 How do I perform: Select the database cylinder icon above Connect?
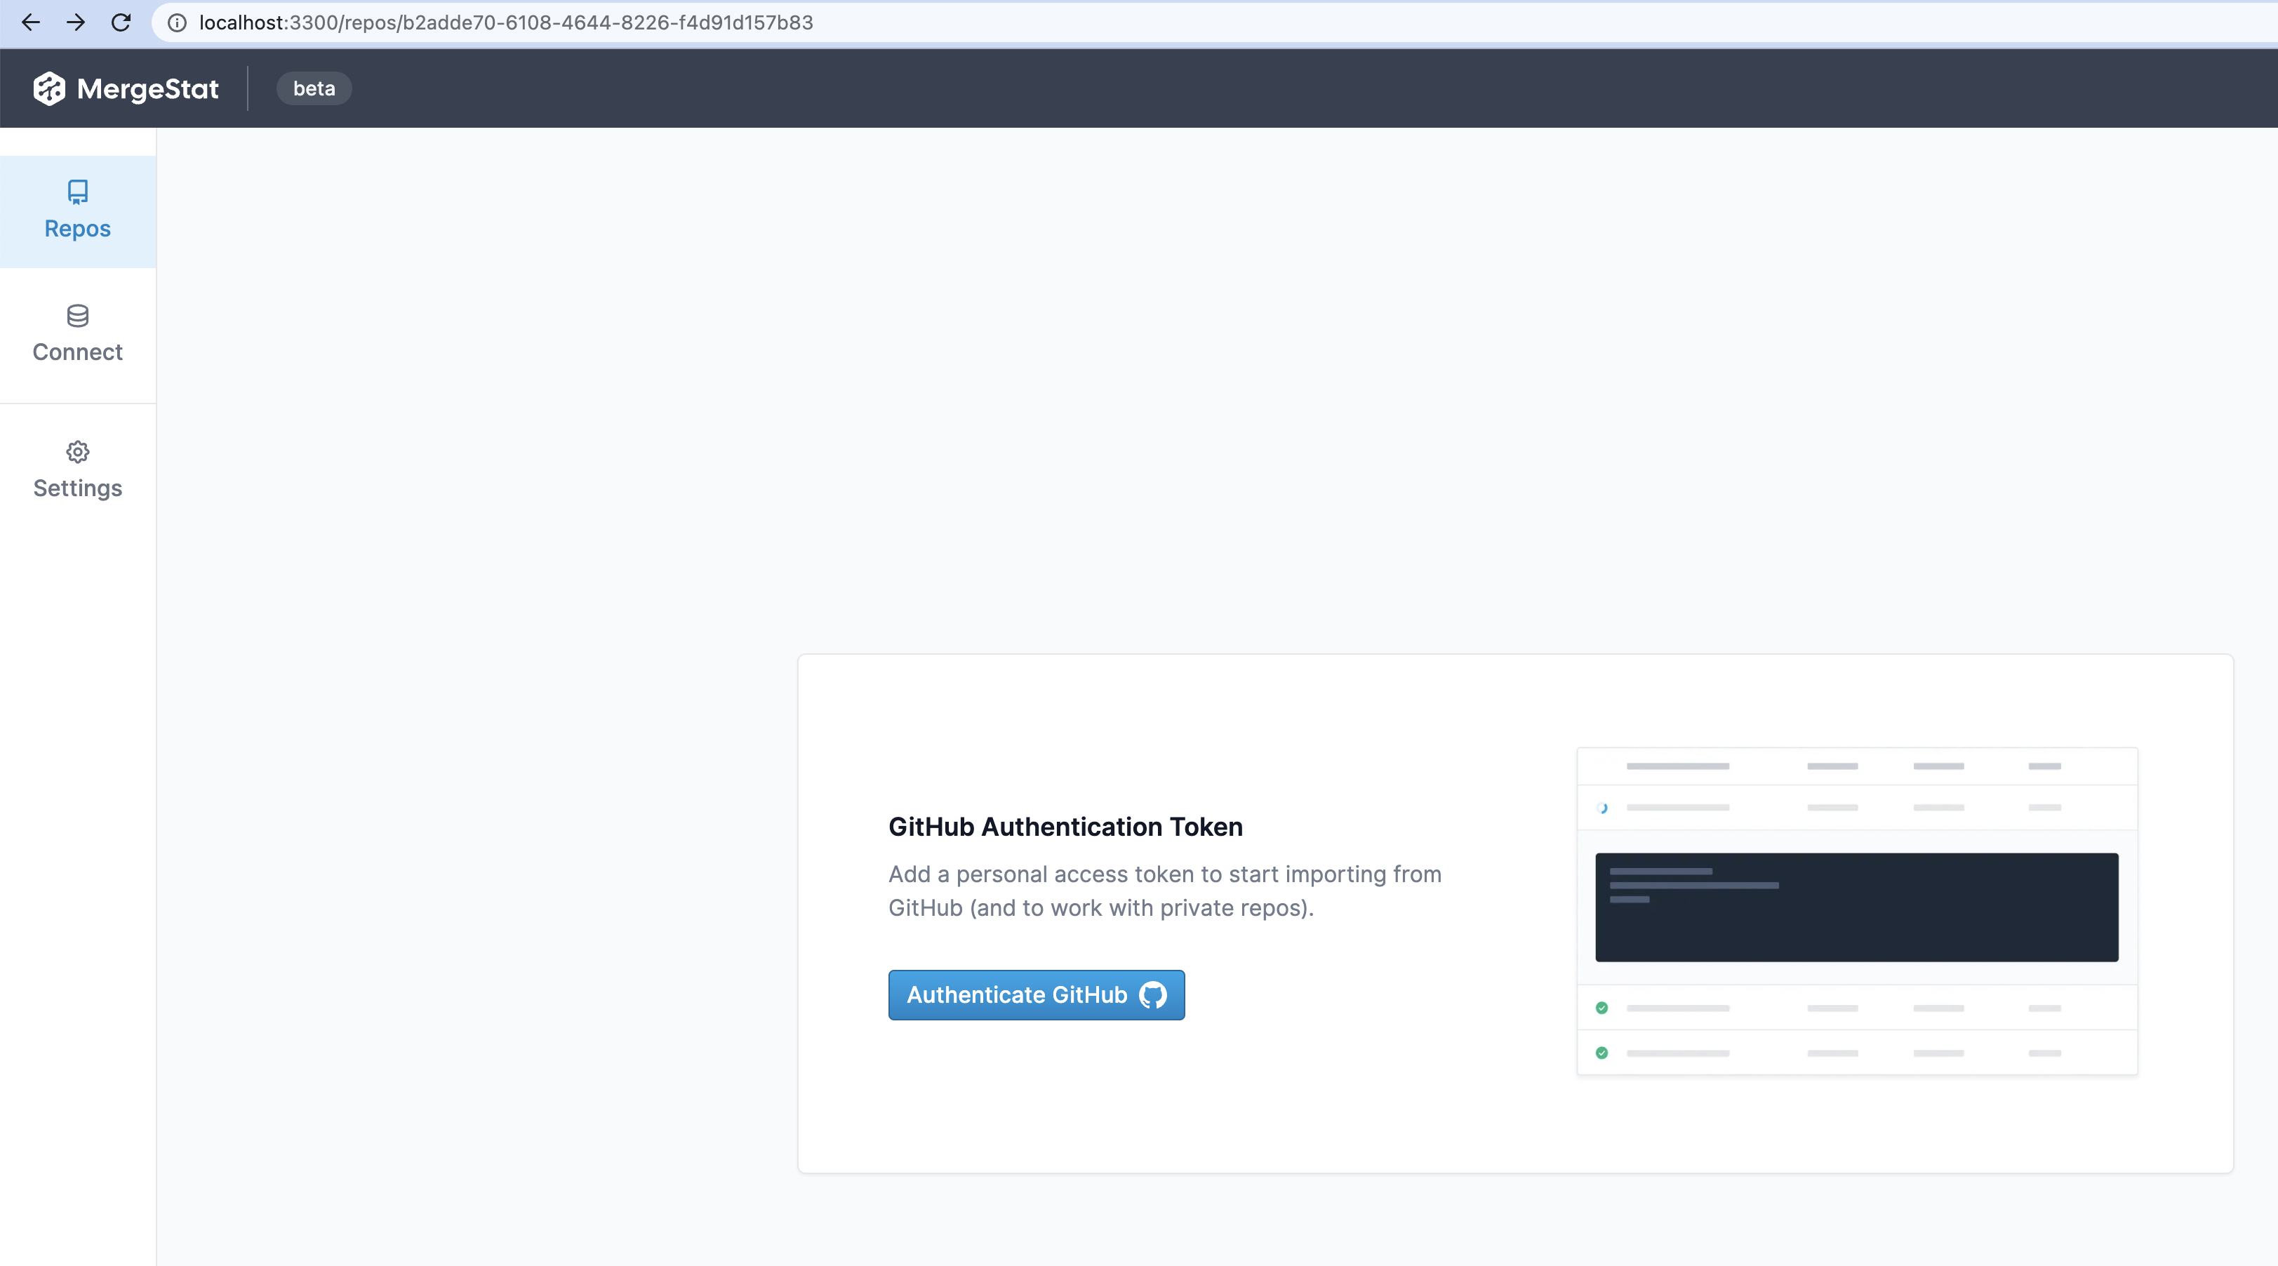(78, 316)
